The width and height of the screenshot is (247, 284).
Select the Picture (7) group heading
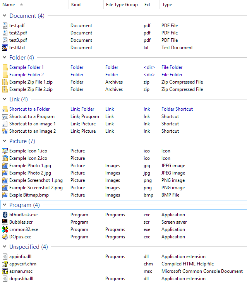pos(22,141)
